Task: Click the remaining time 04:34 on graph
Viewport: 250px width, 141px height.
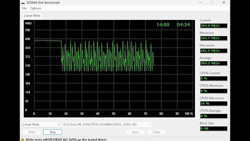Action: (183, 25)
